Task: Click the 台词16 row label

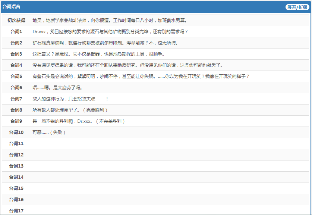Action: pyautogui.click(x=16, y=200)
